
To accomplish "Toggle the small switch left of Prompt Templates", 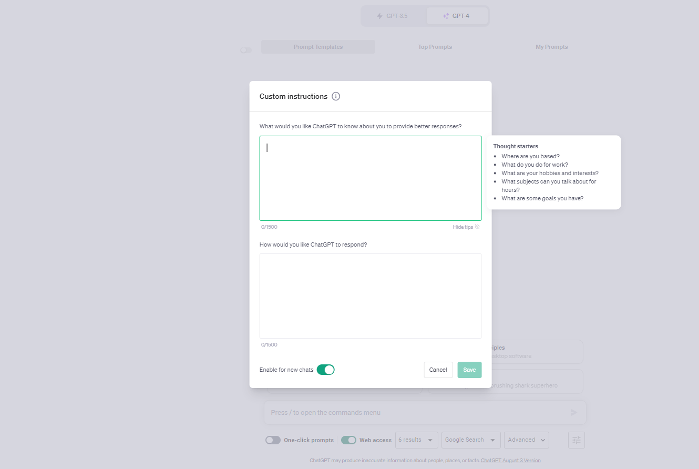I will pos(245,50).
